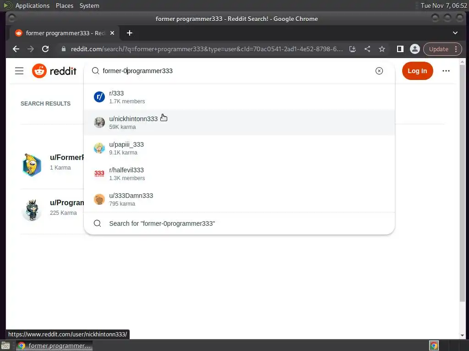Click the halfevil333 red 333 icon
The height and width of the screenshot is (351, 469).
point(99,174)
